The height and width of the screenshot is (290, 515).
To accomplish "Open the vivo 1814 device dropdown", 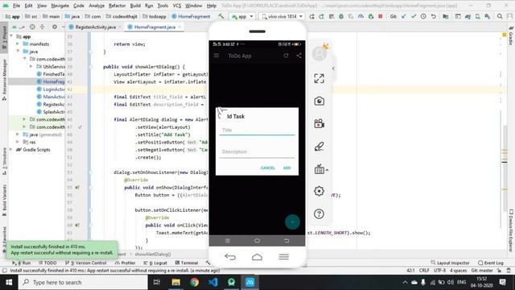I will [282, 16].
